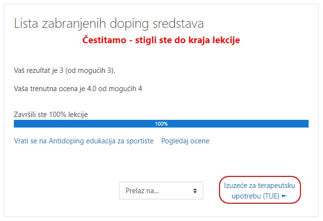Viewport: 323px width, 221px height.
Task: Return via "Vrati se na Antidoping edukacija" link
Action: pyautogui.click(x=83, y=141)
